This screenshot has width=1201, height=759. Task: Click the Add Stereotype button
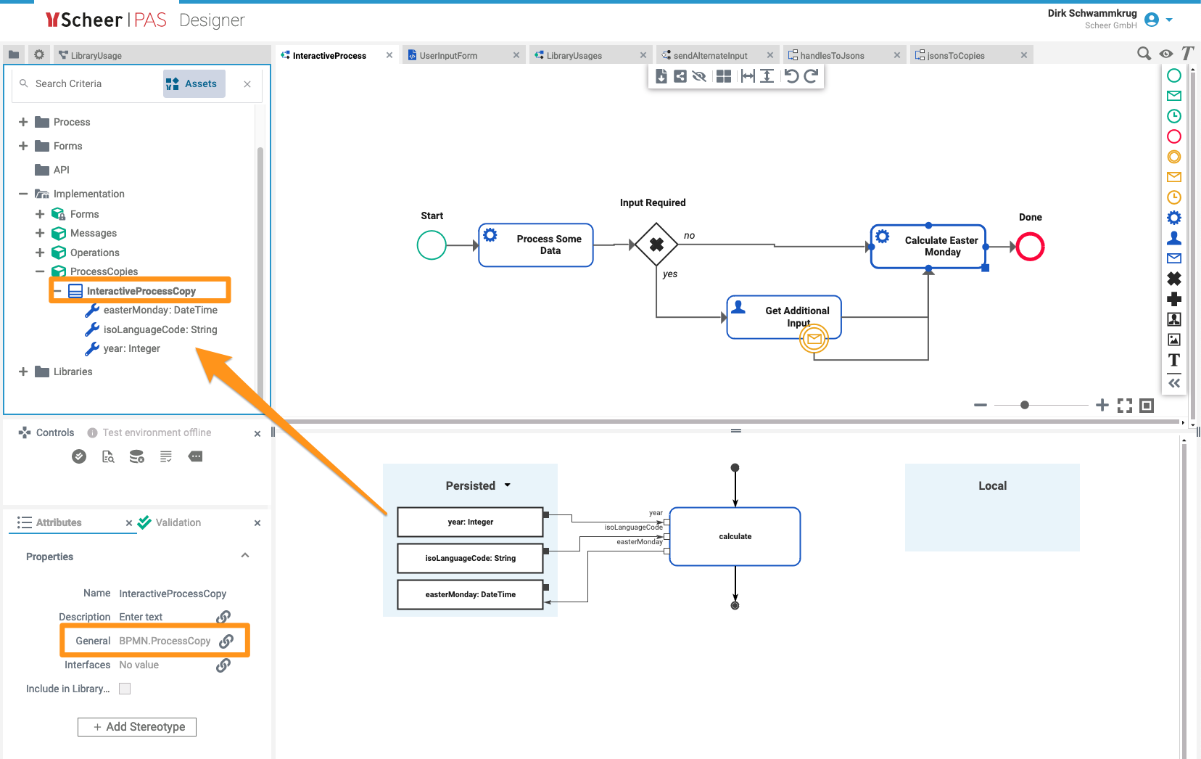coord(137,727)
